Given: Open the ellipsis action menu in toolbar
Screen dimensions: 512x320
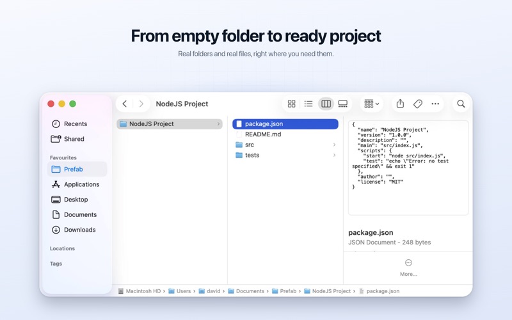Looking at the screenshot, I should (x=435, y=104).
